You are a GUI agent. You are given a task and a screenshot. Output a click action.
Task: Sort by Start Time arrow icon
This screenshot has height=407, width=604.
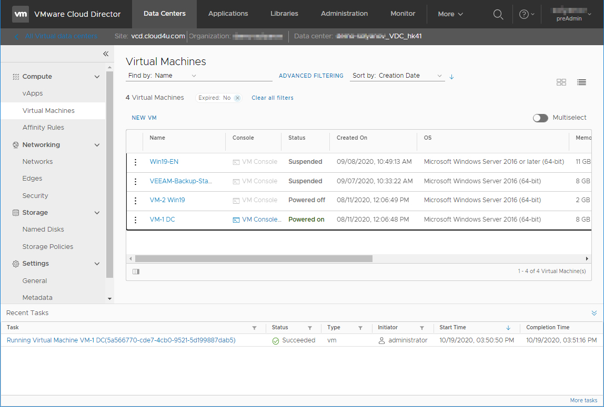(x=508, y=328)
